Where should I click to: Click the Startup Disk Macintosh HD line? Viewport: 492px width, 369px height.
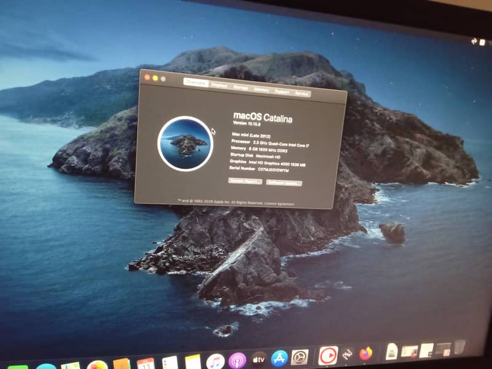click(255, 156)
